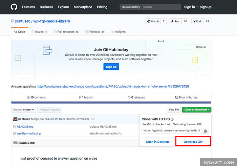
Task: View the 7 watchers count
Action: [x=164, y=21]
